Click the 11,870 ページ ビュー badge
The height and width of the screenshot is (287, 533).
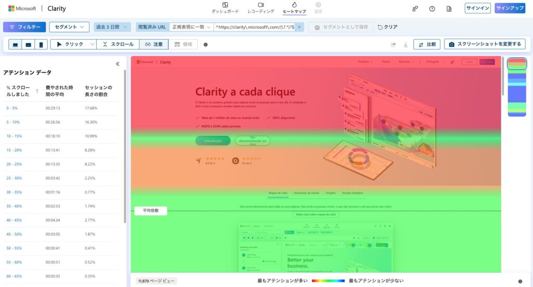click(156, 281)
